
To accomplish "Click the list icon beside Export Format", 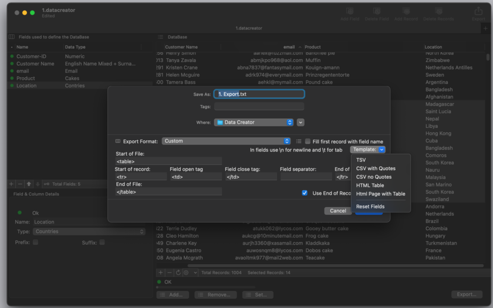I will point(299,141).
